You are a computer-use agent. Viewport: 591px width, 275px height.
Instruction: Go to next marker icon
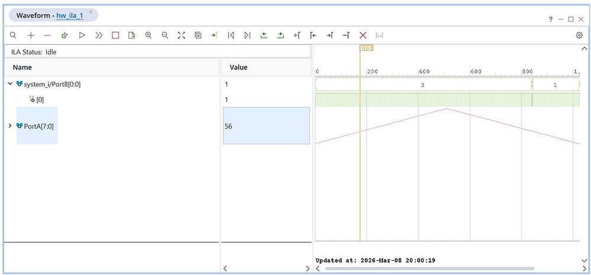point(330,35)
